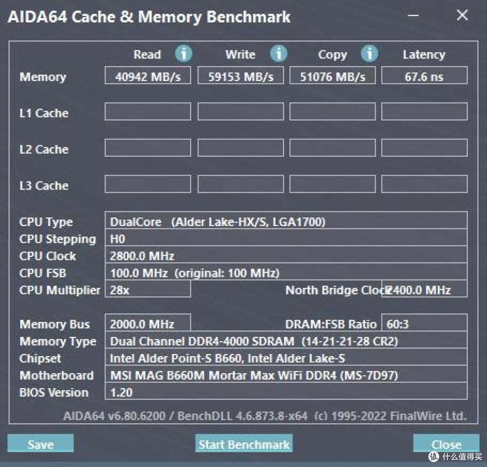Click the Read info icon
Viewport: 487px width, 467px height.
click(x=184, y=54)
